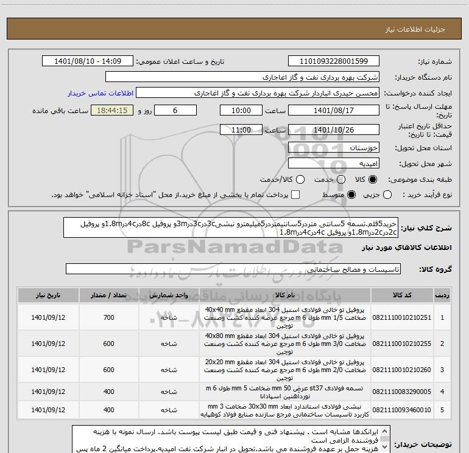This screenshot has width=469, height=453.
Task: Click the price validity date 1401/10/26
Action: (334, 130)
